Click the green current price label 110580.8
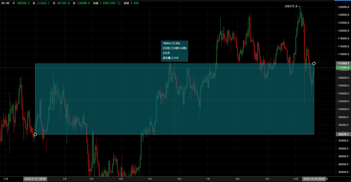 click(343, 68)
